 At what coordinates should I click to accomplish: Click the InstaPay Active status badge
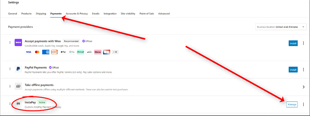click(x=42, y=102)
